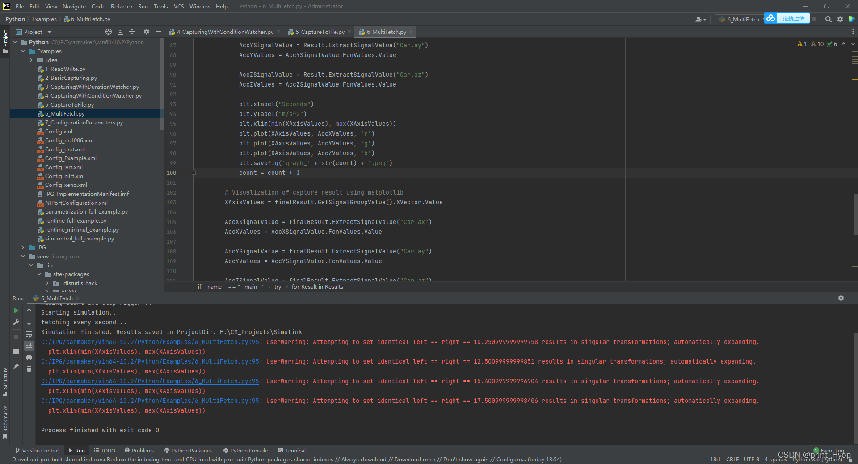Image resolution: width=858 pixels, height=464 pixels.
Task: Select Config_Example.xml in project tree
Action: coord(71,158)
